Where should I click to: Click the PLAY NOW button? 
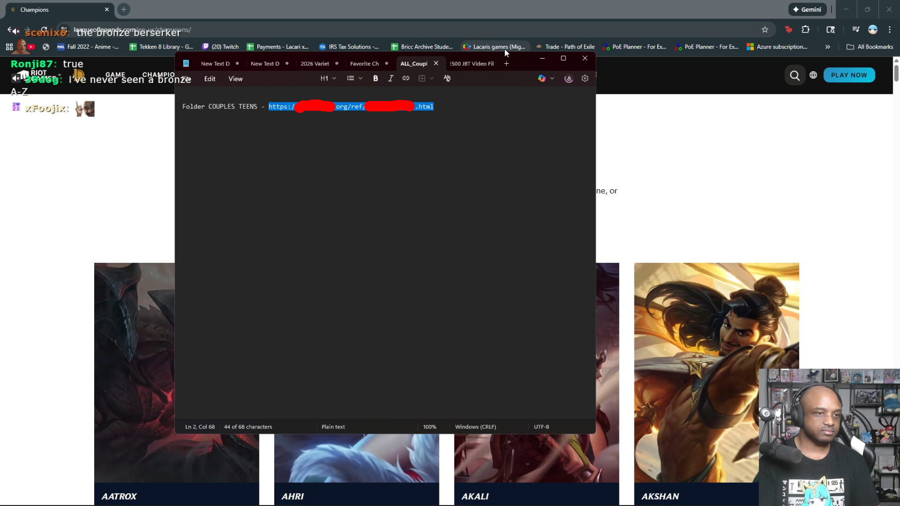point(849,75)
